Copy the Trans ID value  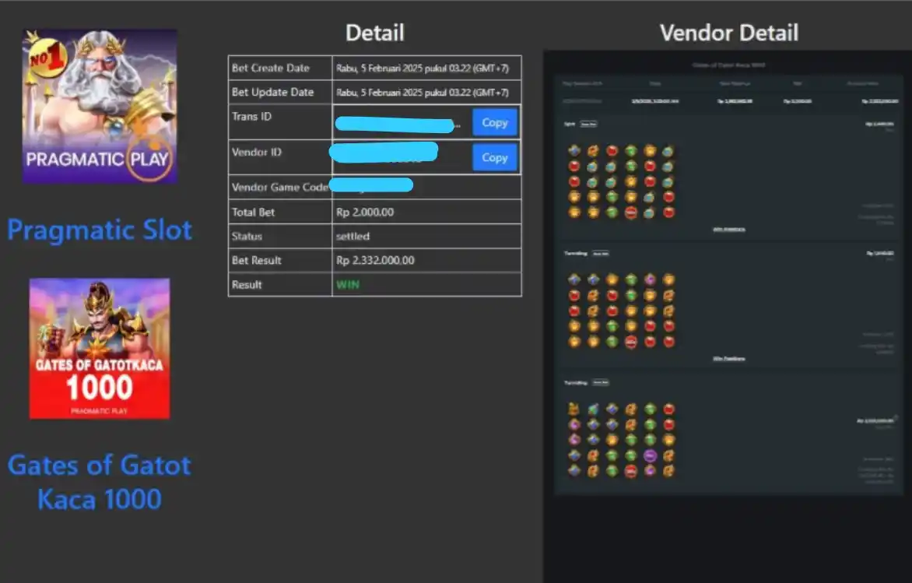(x=494, y=122)
